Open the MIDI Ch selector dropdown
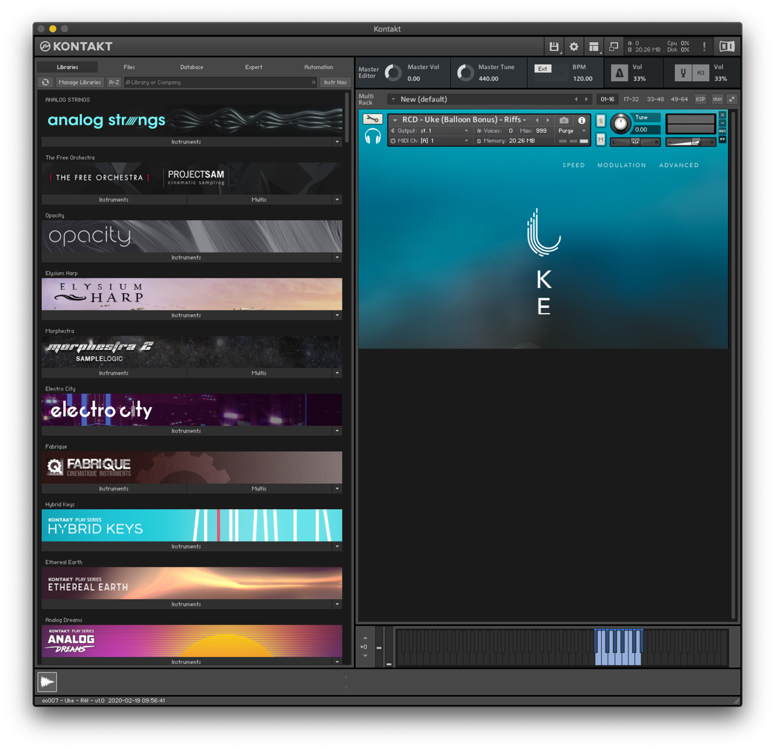This screenshot has height=750, width=775. point(429,141)
